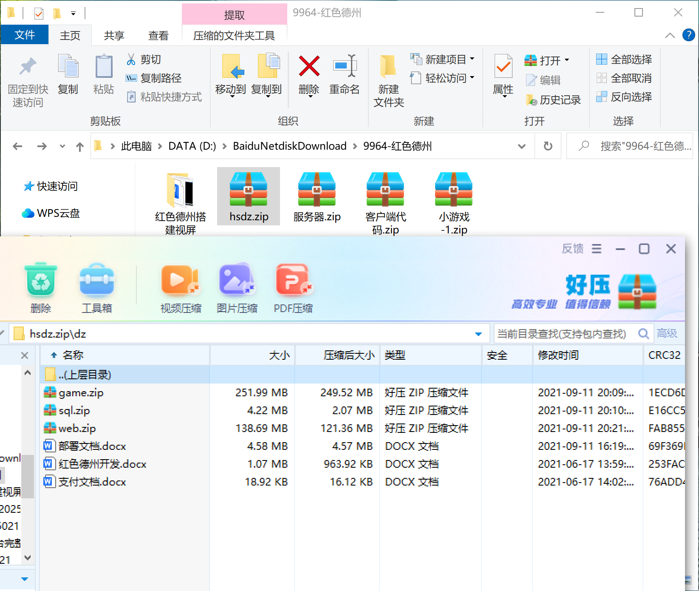Expand Explorer address bar history dropdown
The height and width of the screenshot is (591, 699).
(x=522, y=146)
